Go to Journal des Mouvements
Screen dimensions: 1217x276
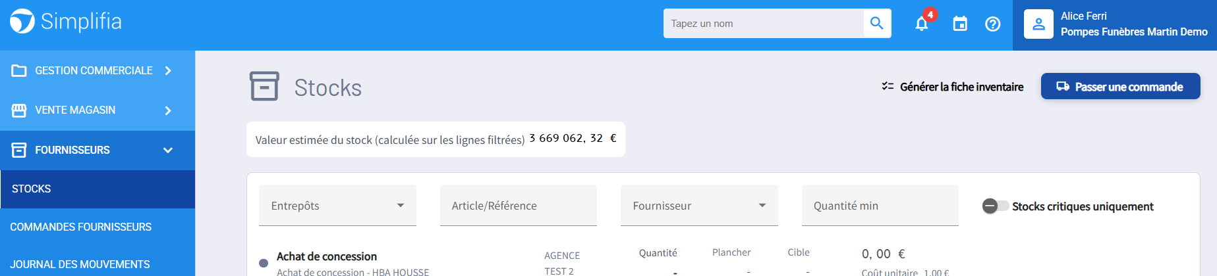(x=80, y=264)
